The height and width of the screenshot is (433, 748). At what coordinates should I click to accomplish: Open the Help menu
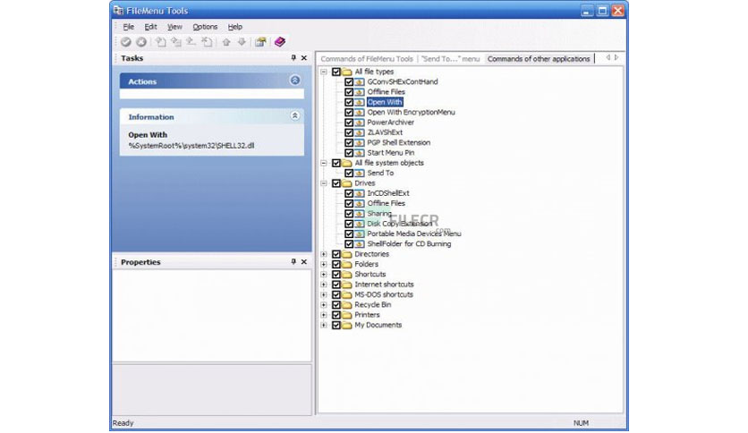pyautogui.click(x=235, y=27)
